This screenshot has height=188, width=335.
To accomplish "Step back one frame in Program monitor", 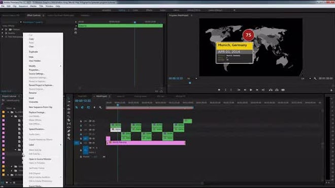I will pyautogui.click(x=245, y=90).
